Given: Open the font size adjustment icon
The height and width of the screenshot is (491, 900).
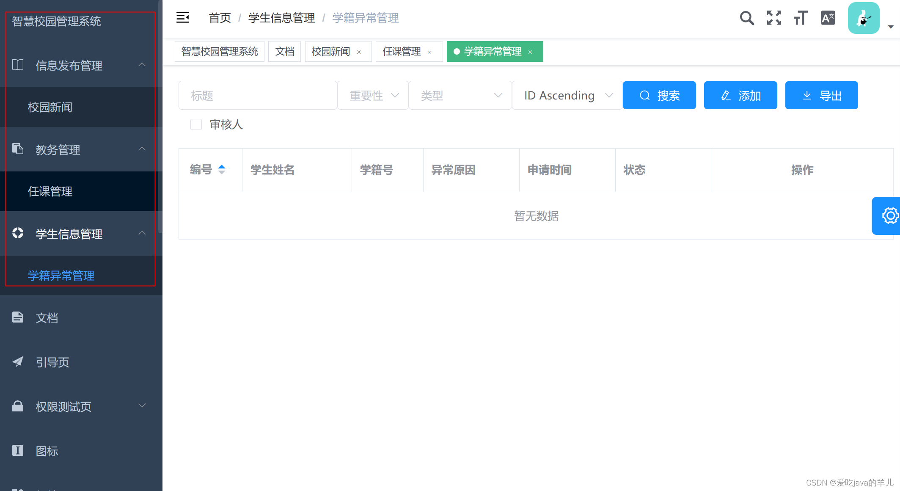Looking at the screenshot, I should tap(801, 18).
